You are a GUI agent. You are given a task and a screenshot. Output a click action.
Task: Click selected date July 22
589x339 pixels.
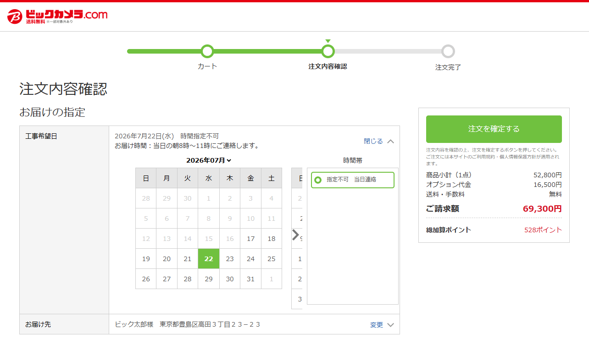[x=209, y=259]
